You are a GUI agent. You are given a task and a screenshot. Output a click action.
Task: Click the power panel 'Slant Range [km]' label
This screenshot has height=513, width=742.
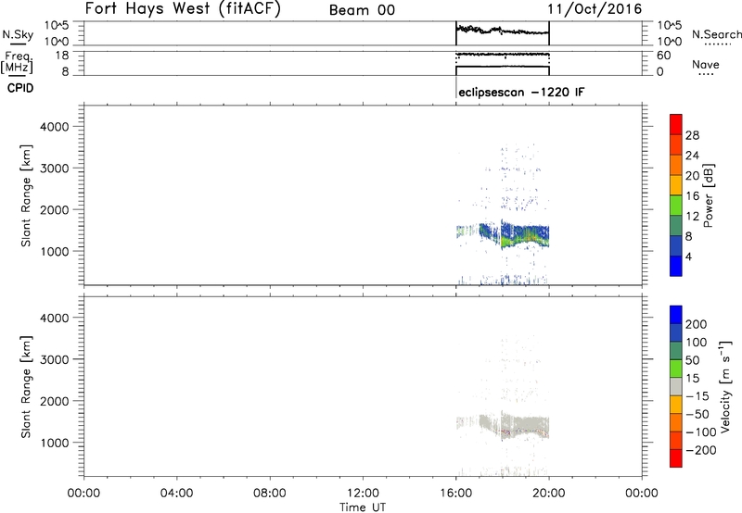(26, 195)
